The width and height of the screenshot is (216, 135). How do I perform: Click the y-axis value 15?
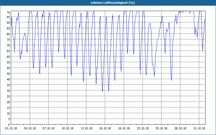[8, 108]
